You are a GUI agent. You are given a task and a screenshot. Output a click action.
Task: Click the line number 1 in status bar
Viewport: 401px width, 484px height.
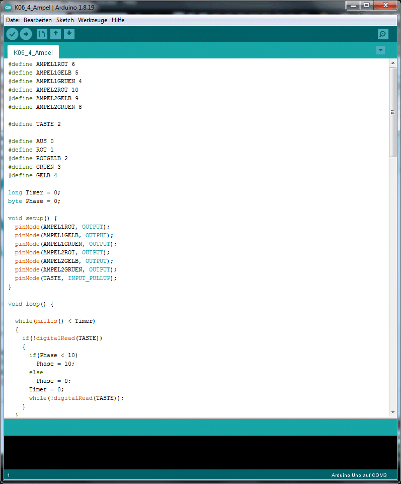pyautogui.click(x=9, y=475)
